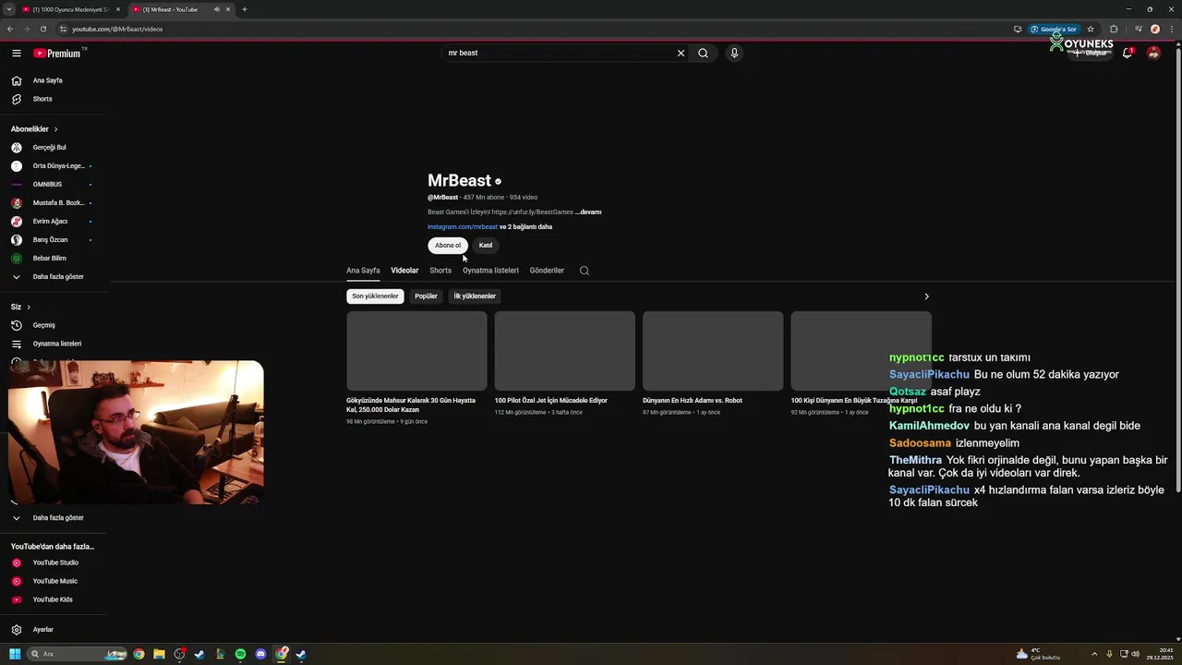View site information icon in address bar
This screenshot has width=1182, height=665.
(64, 29)
